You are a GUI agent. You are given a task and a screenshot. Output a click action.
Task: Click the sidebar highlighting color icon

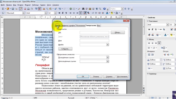pos(171,35)
